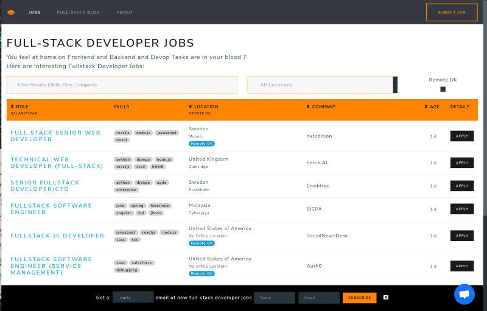487x311 pixels.
Task: Open Technical Web Developer (Full-Stack) listing
Action: (57, 162)
